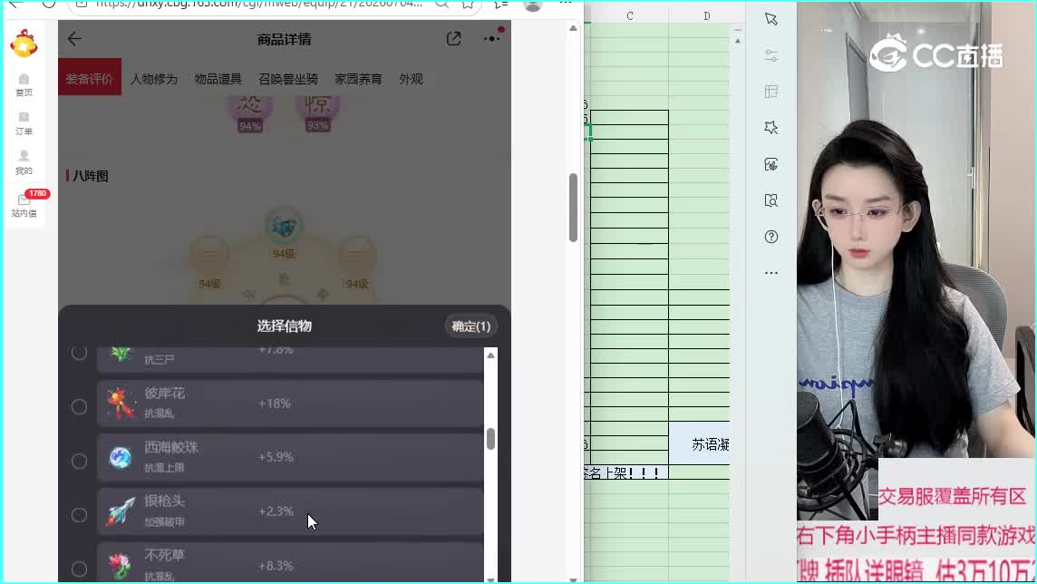Open 我的 in the left sidebar
The height and width of the screenshot is (584, 1037).
24,163
